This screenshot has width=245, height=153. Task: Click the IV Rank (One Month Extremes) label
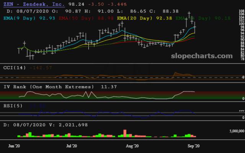pyautogui.click(x=49, y=87)
